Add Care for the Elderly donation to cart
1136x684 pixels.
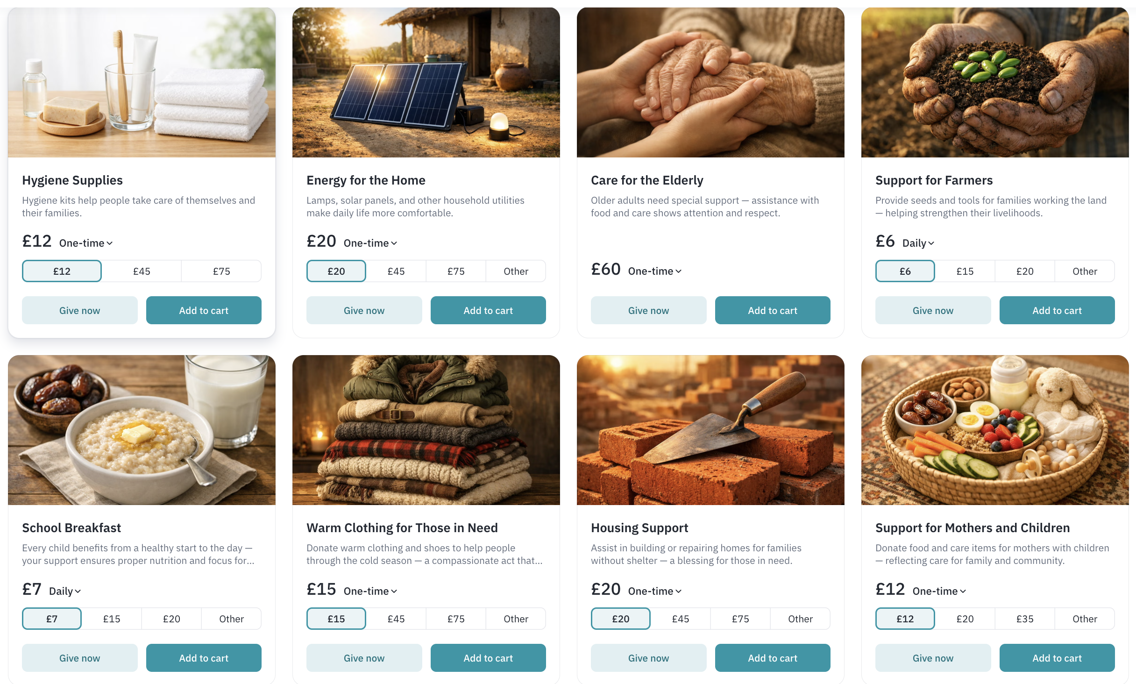[x=773, y=310]
